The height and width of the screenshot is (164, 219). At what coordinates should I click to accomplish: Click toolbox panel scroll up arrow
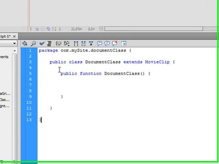click(15, 51)
